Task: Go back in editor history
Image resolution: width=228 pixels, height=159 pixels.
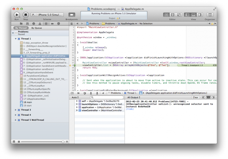Action: click(77, 23)
